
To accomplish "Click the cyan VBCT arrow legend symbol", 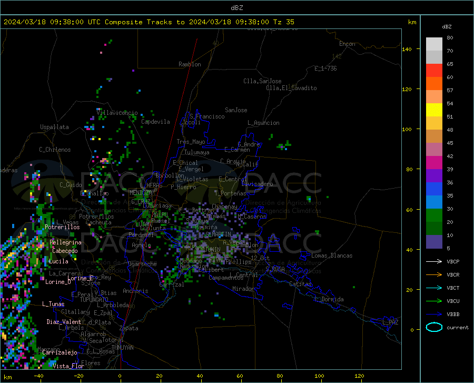I will [434, 288].
